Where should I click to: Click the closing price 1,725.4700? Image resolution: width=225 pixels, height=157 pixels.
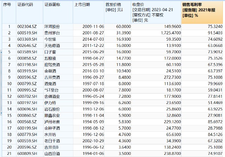[x=171, y=33]
